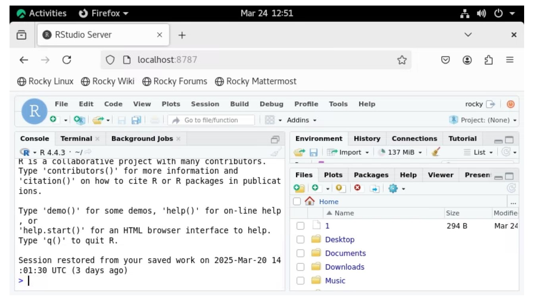This screenshot has height=304, width=542.
Task: Open the File menu
Action: [x=62, y=104]
